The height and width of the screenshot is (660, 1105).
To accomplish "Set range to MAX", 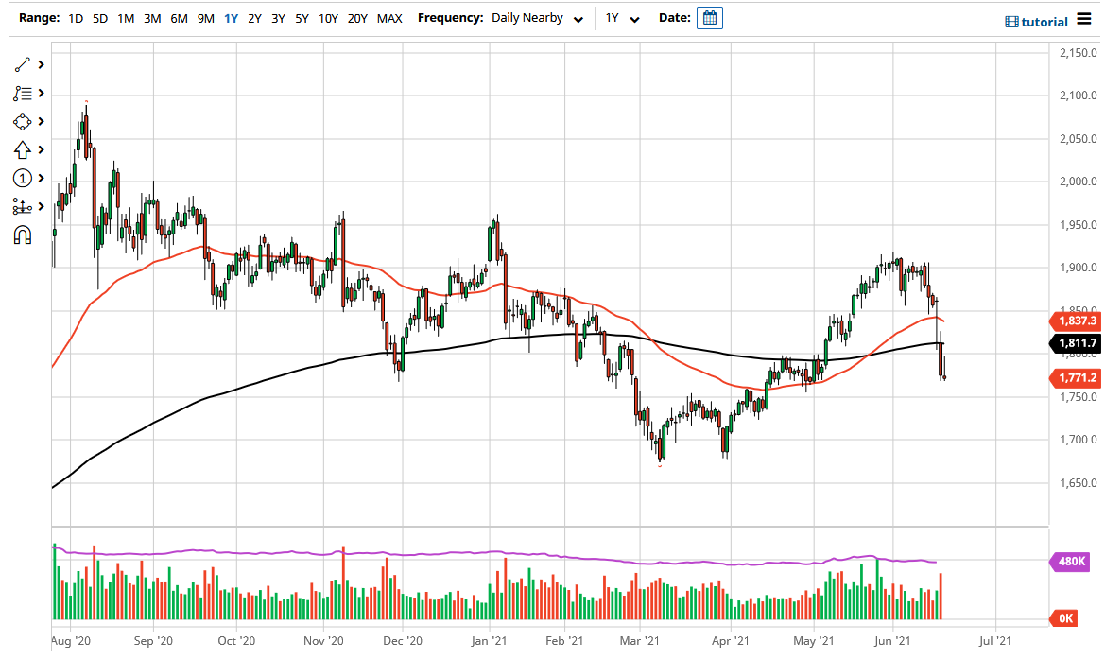I will click(x=389, y=18).
